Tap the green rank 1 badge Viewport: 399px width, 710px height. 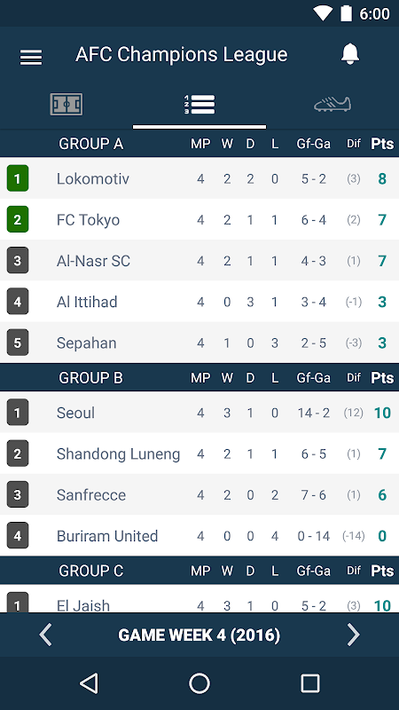click(18, 178)
